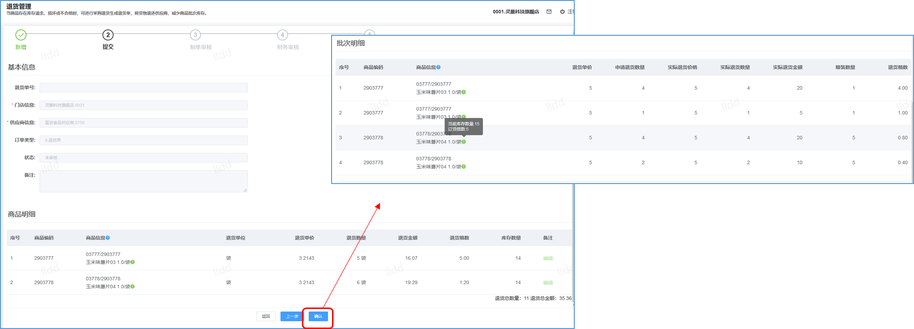Click into the 备注 remarks text area

[143, 181]
